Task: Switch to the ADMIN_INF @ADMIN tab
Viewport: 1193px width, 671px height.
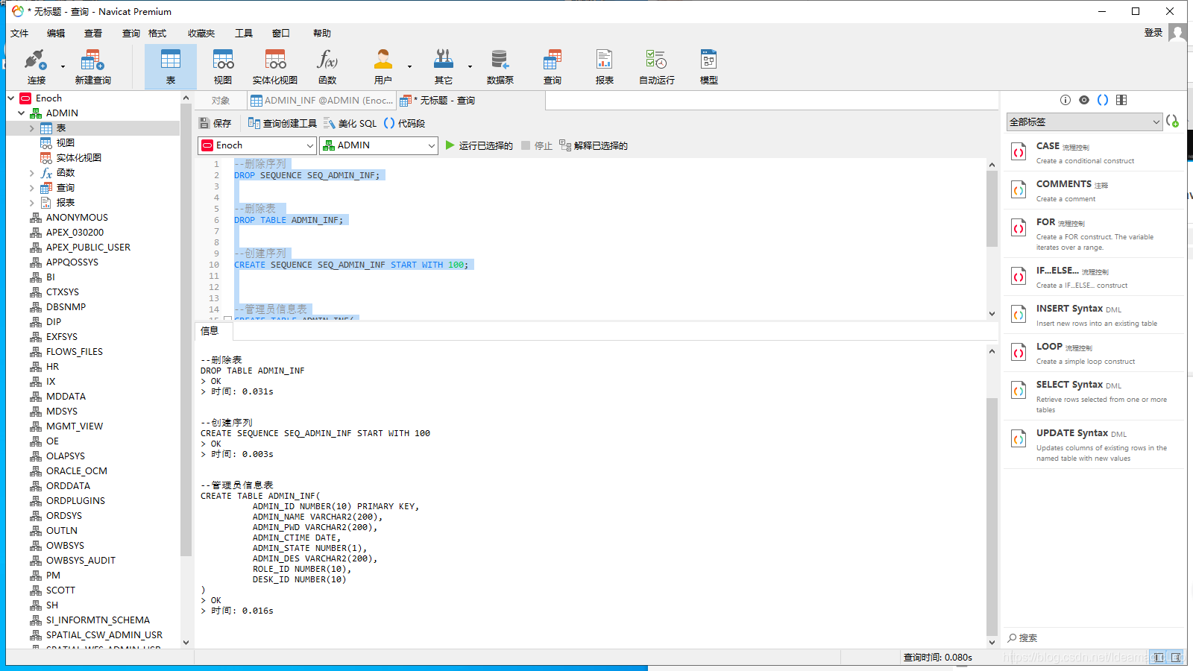Action: (x=321, y=101)
